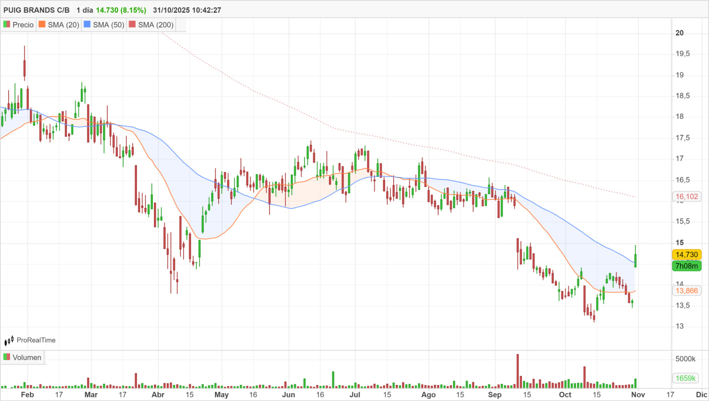Screen dimensions: 709x401
Task: Click the 13,866 SMA price label on axis
Action: [x=687, y=290]
